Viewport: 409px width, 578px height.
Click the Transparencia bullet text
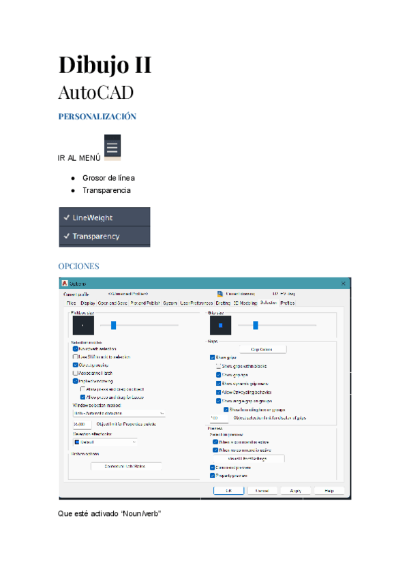[106, 191]
